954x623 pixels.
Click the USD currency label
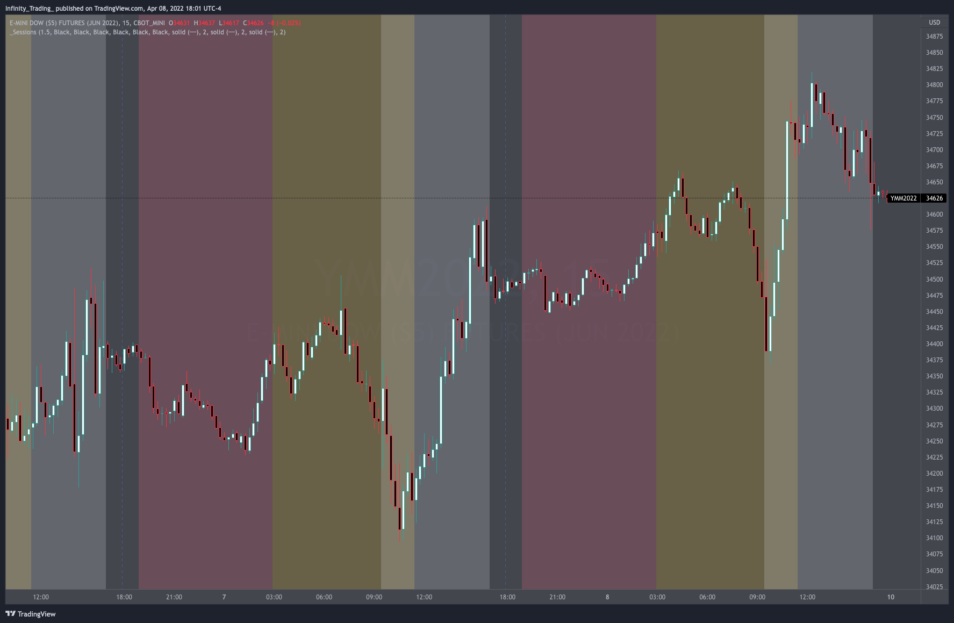coord(935,23)
